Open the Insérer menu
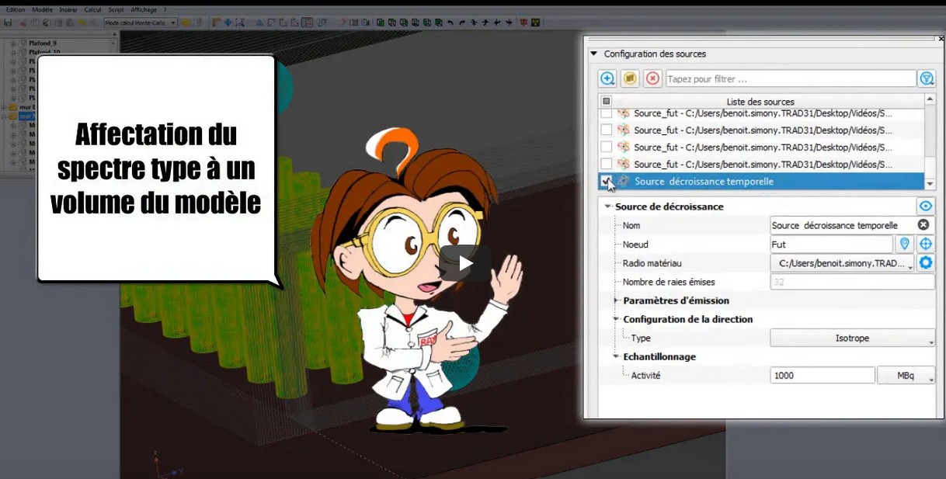This screenshot has height=479, width=946. pyautogui.click(x=68, y=9)
